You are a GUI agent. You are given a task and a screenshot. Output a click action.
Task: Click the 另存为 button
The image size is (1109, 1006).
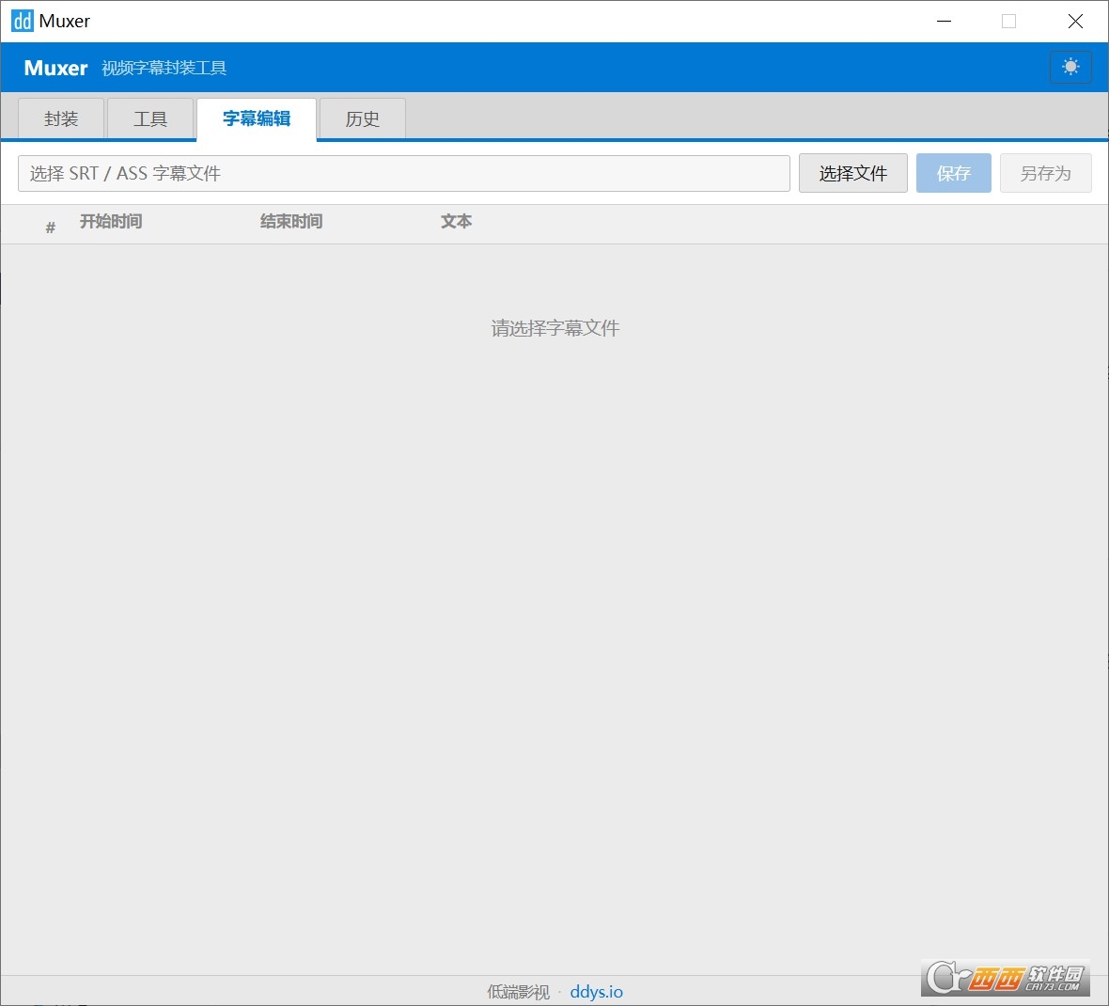pos(1045,174)
